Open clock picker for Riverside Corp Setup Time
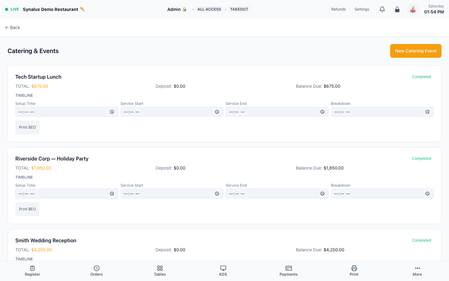Image resolution: width=449 pixels, height=281 pixels. (112, 194)
